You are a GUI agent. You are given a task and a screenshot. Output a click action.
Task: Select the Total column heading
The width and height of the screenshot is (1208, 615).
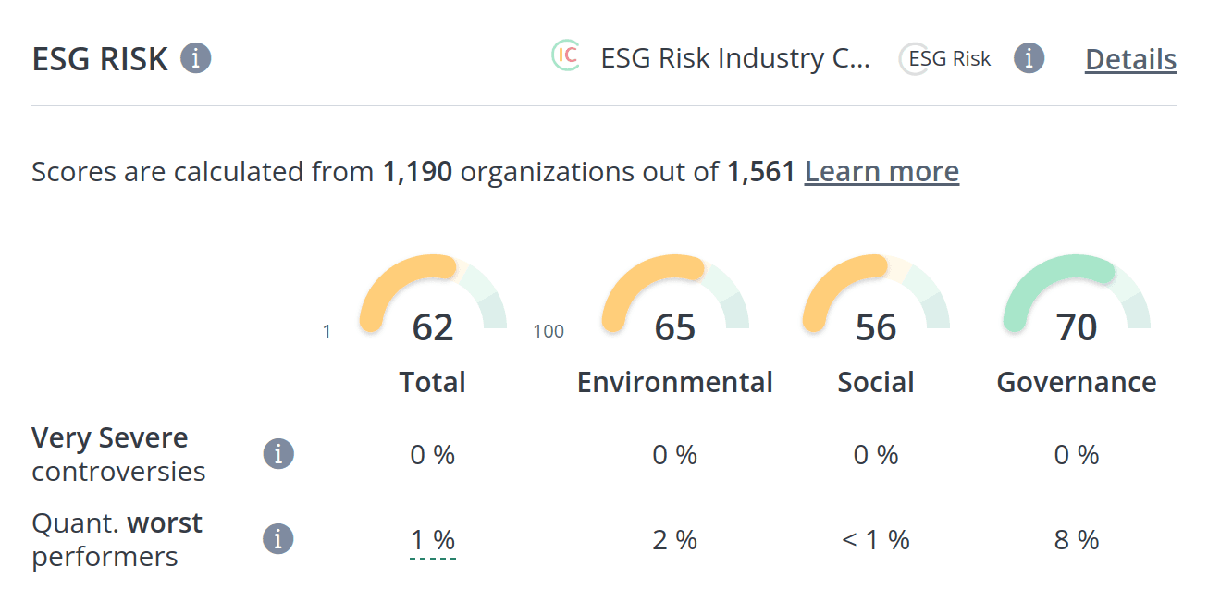[x=433, y=383]
